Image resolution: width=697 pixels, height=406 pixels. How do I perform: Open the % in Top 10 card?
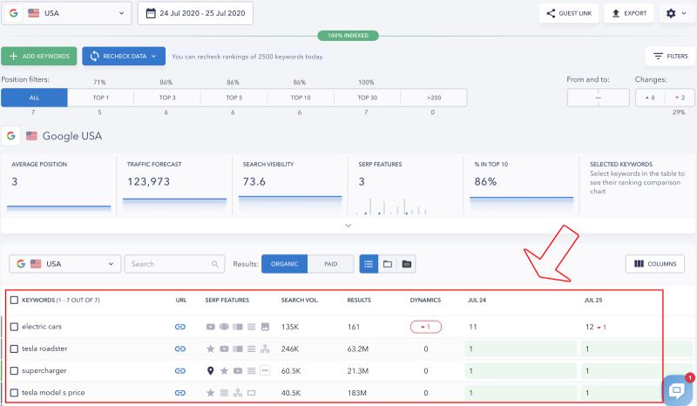click(x=521, y=185)
